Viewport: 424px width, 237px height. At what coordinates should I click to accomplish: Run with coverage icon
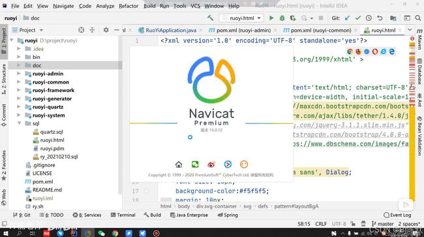pos(293,18)
